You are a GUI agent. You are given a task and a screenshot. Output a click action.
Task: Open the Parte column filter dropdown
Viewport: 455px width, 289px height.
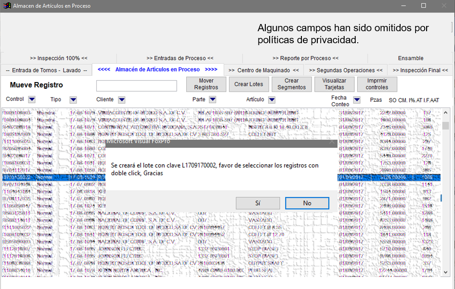212,100
